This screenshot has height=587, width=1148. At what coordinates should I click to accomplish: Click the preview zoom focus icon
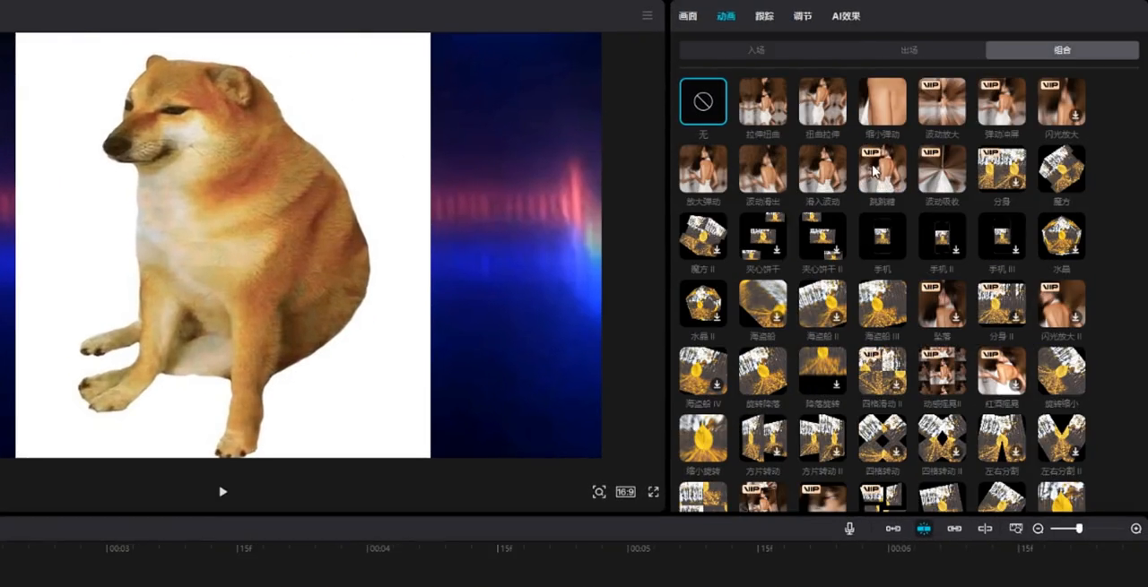pos(599,491)
